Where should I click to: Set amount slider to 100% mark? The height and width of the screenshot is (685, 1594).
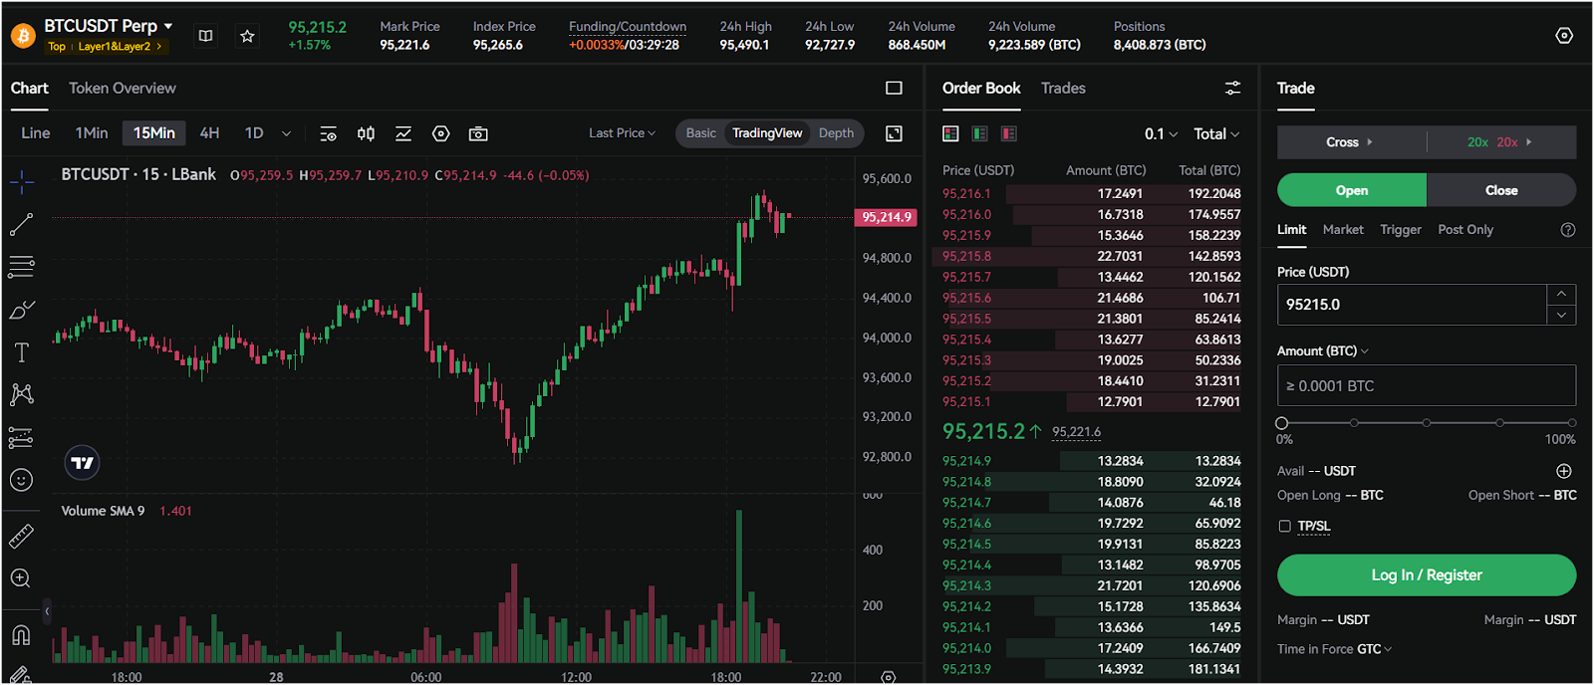[x=1572, y=423]
